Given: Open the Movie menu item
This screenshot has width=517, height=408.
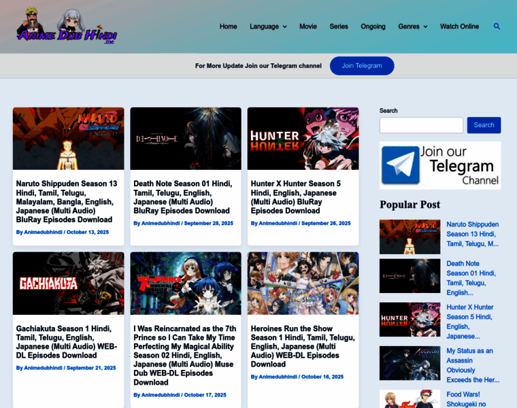Looking at the screenshot, I should [308, 27].
